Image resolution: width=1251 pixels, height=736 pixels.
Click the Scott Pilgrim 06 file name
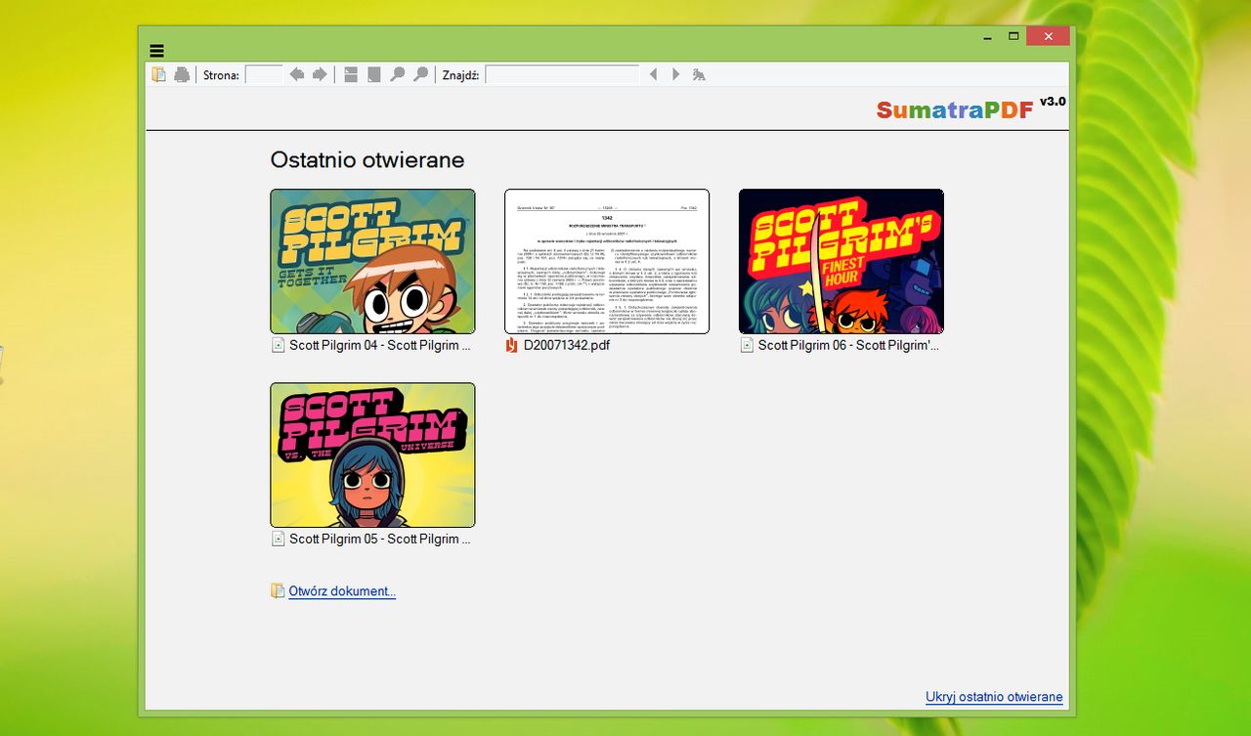click(848, 345)
